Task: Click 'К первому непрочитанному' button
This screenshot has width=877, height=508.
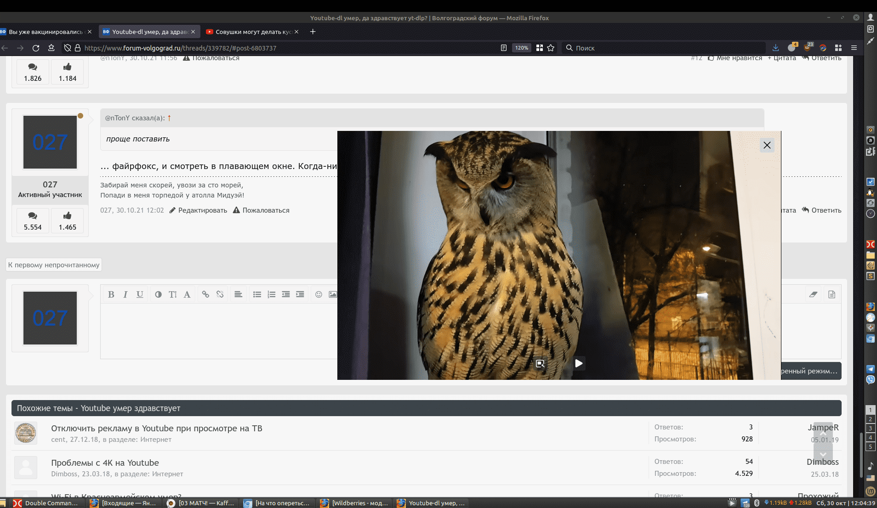Action: point(54,265)
